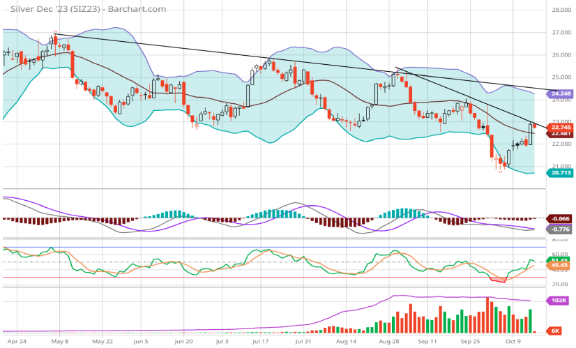Click the May 8 date on time axis
The height and width of the screenshot is (348, 576).
(59, 342)
